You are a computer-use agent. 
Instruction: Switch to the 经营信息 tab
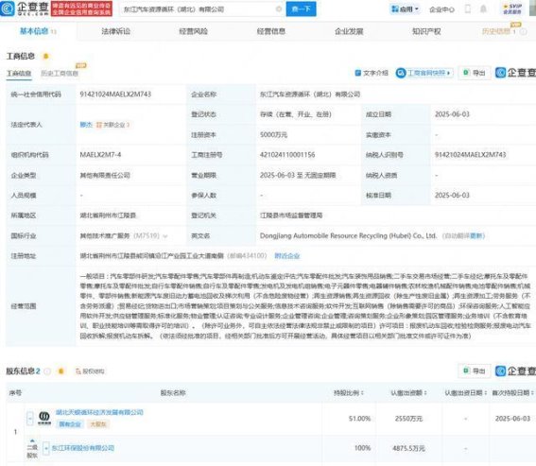(271, 31)
